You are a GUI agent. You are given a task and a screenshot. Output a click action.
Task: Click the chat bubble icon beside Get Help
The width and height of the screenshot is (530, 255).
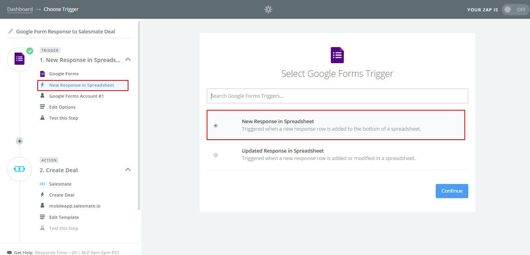click(9, 253)
